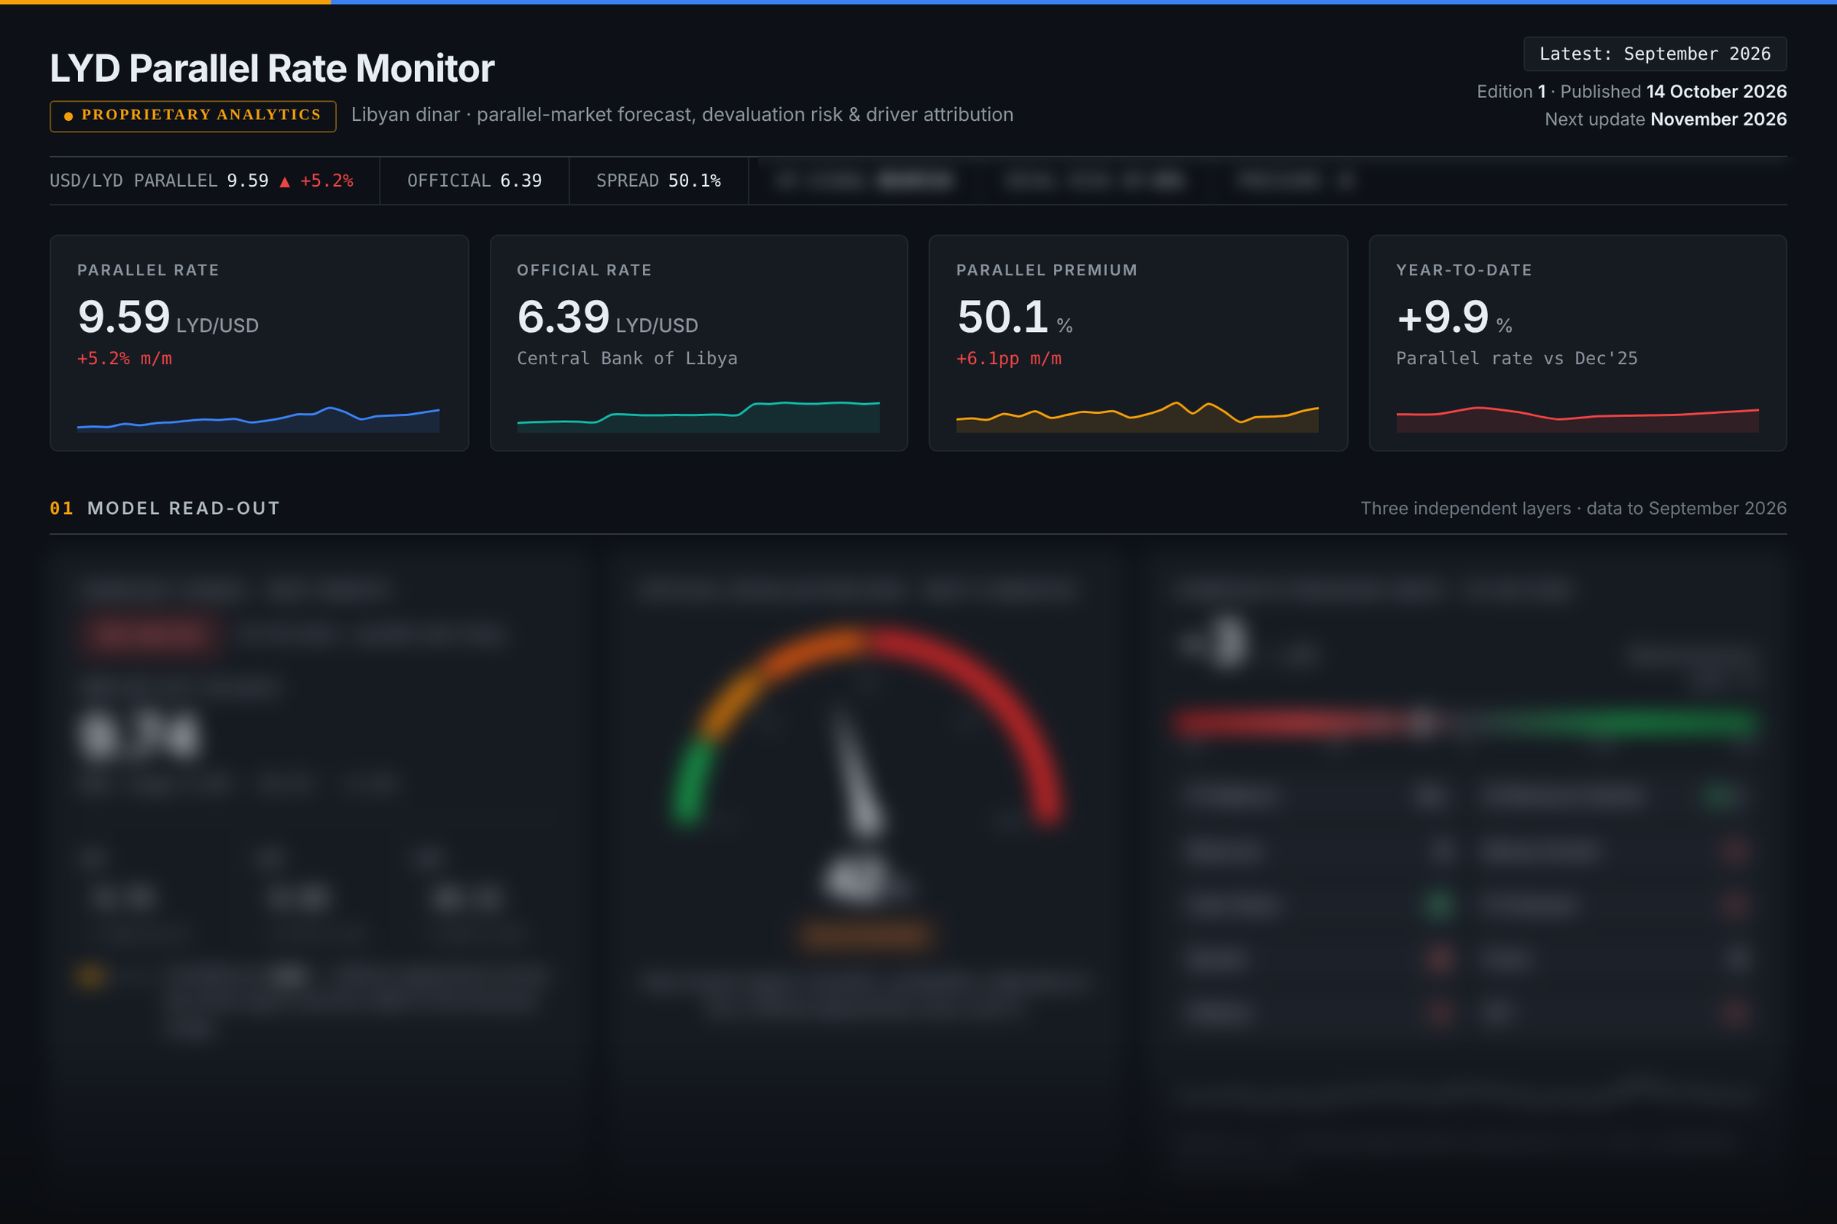Click the Proprietary Analytics badge

point(193,116)
